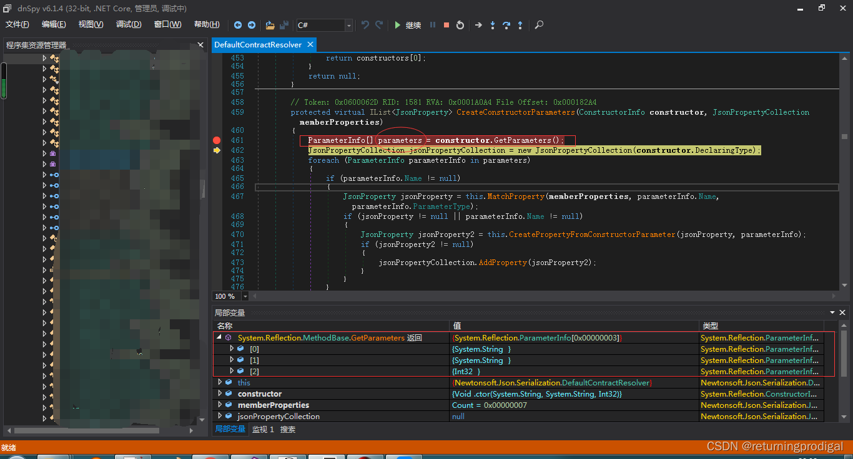Screen dimensions: 853x459
Task: Expand the memberProperties variable
Action: point(220,405)
